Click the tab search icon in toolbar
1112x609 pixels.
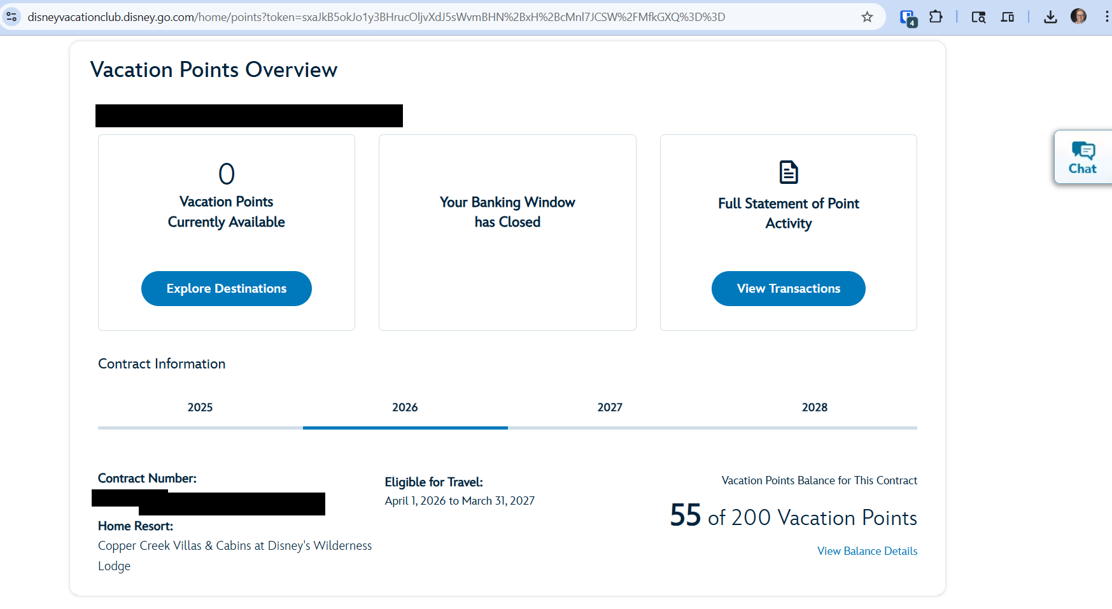(x=978, y=17)
